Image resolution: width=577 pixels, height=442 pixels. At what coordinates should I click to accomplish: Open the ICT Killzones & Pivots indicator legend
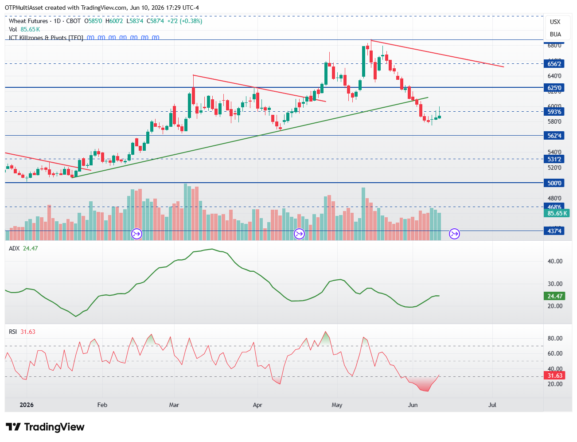[x=46, y=38]
